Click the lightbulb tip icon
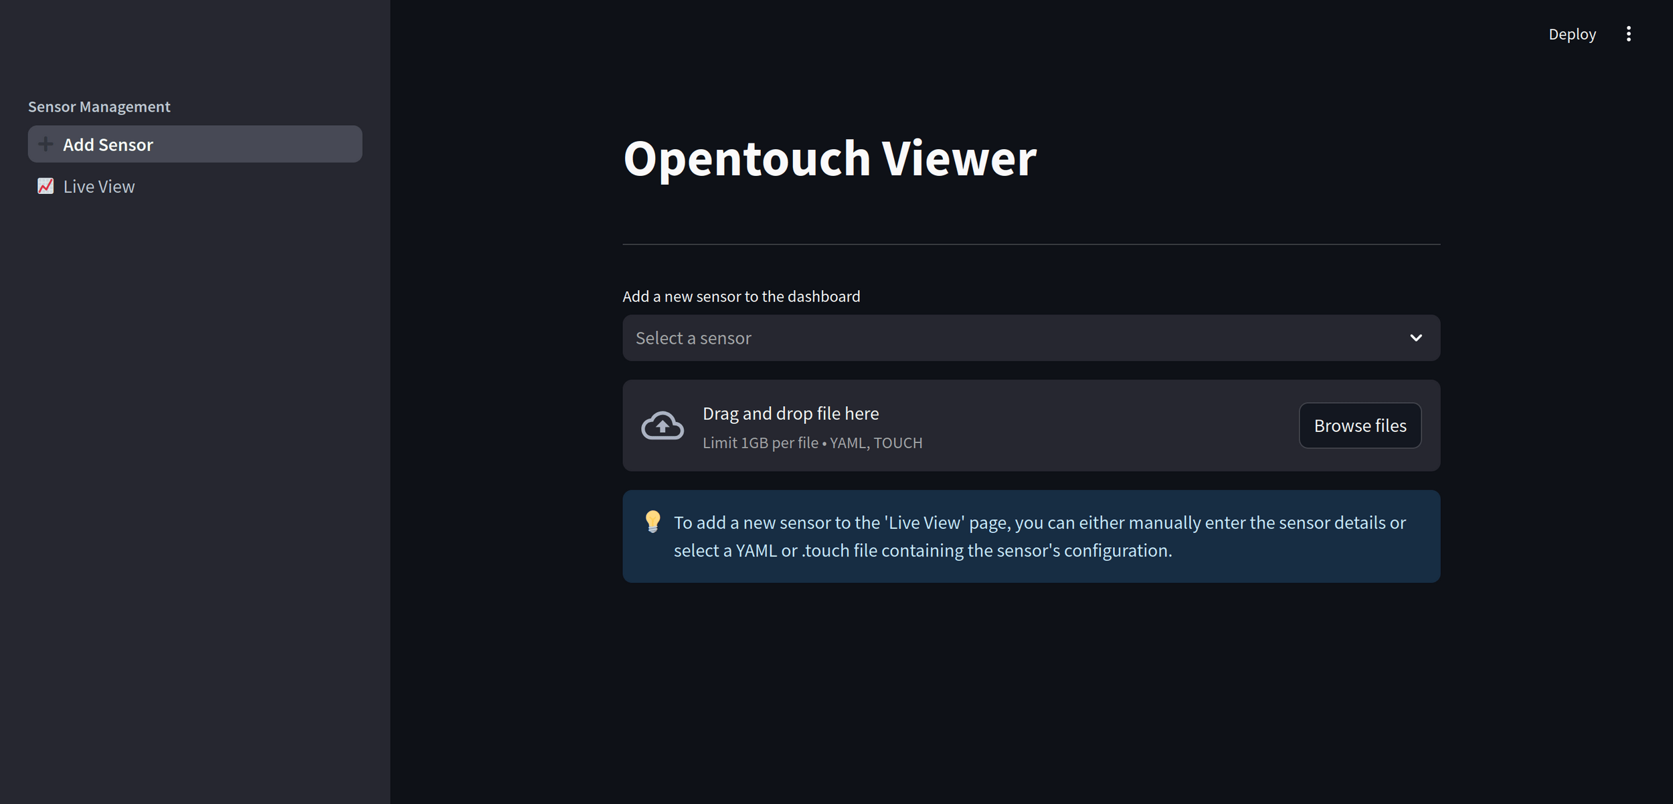1673x804 pixels. 652,521
